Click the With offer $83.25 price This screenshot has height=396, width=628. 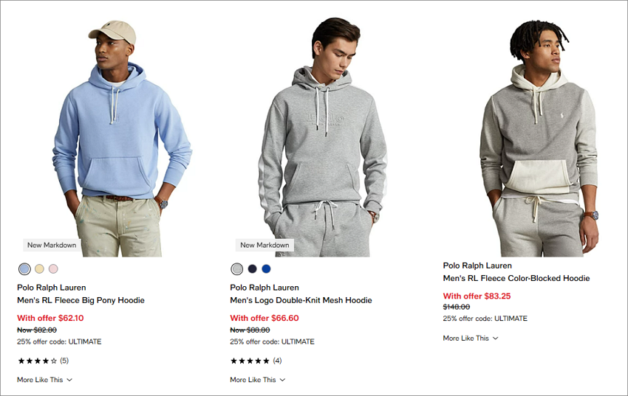477,296
